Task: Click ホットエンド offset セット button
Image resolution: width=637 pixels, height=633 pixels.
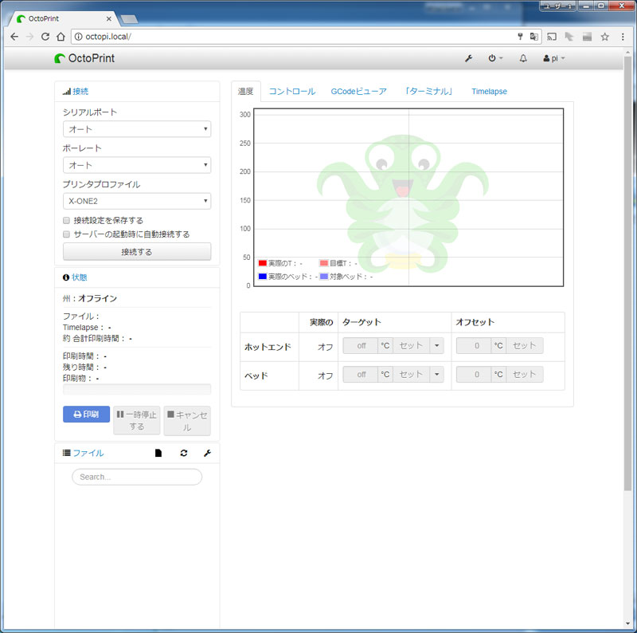Action: (x=525, y=346)
